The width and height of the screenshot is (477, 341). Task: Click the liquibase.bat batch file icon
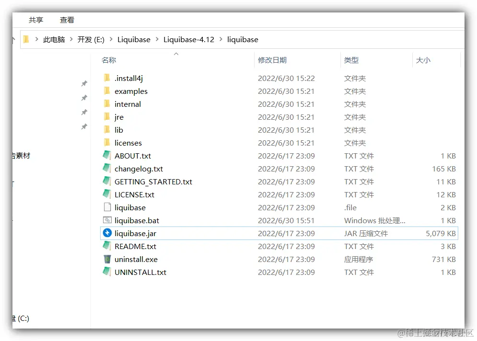click(x=107, y=220)
